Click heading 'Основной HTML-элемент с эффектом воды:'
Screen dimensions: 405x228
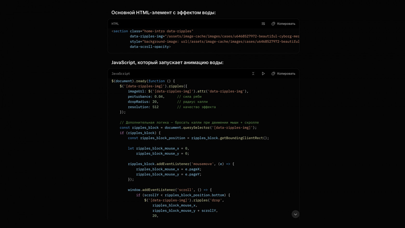pyautogui.click(x=164, y=12)
